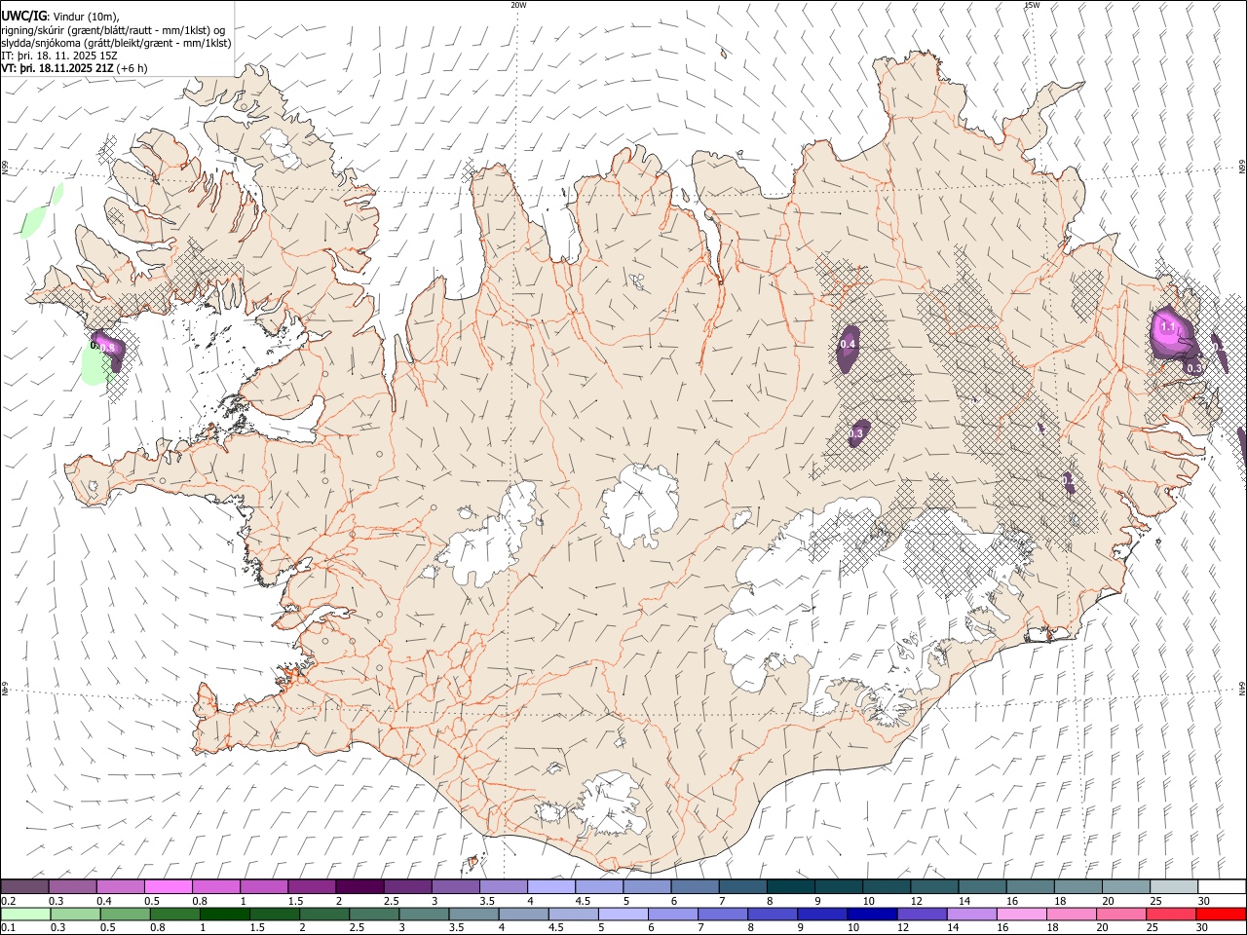Select the darkest green swatch at 1 in rain scale

tap(223, 914)
